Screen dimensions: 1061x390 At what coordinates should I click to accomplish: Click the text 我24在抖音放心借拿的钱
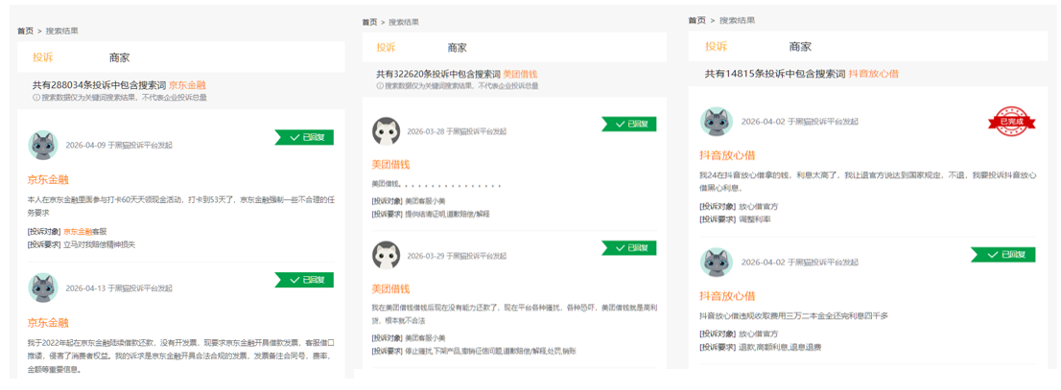tap(747, 175)
